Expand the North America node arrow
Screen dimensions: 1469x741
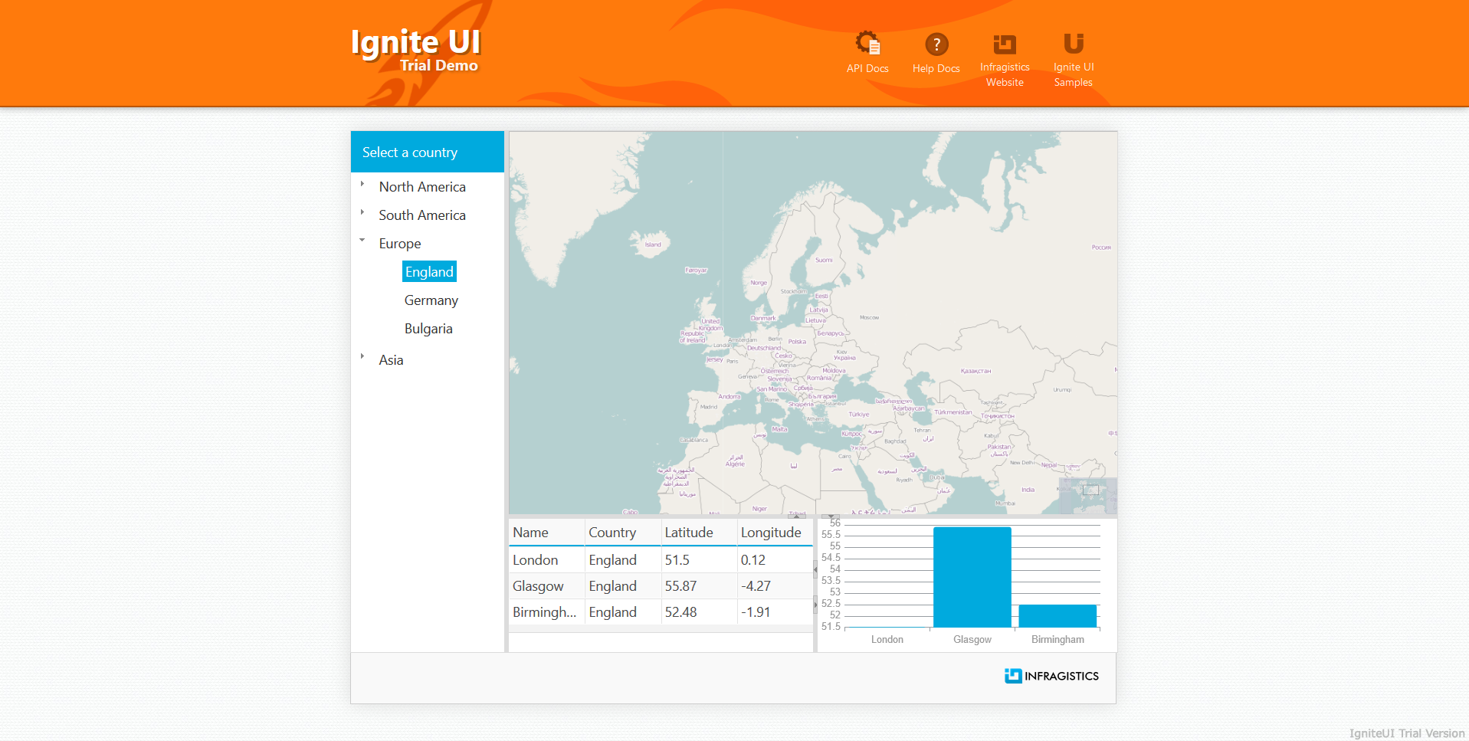pos(362,184)
